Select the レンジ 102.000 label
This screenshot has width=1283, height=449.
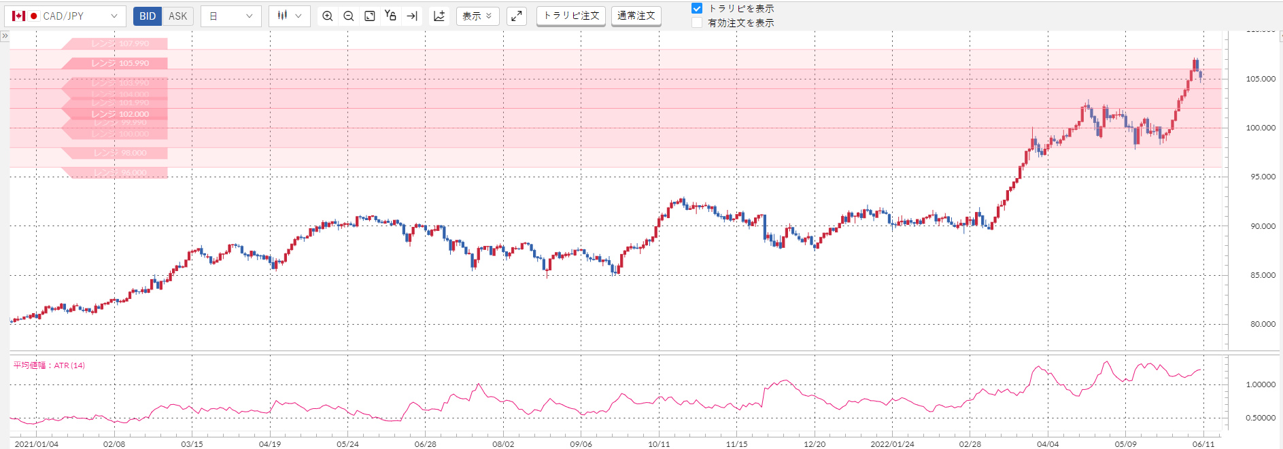(x=114, y=114)
